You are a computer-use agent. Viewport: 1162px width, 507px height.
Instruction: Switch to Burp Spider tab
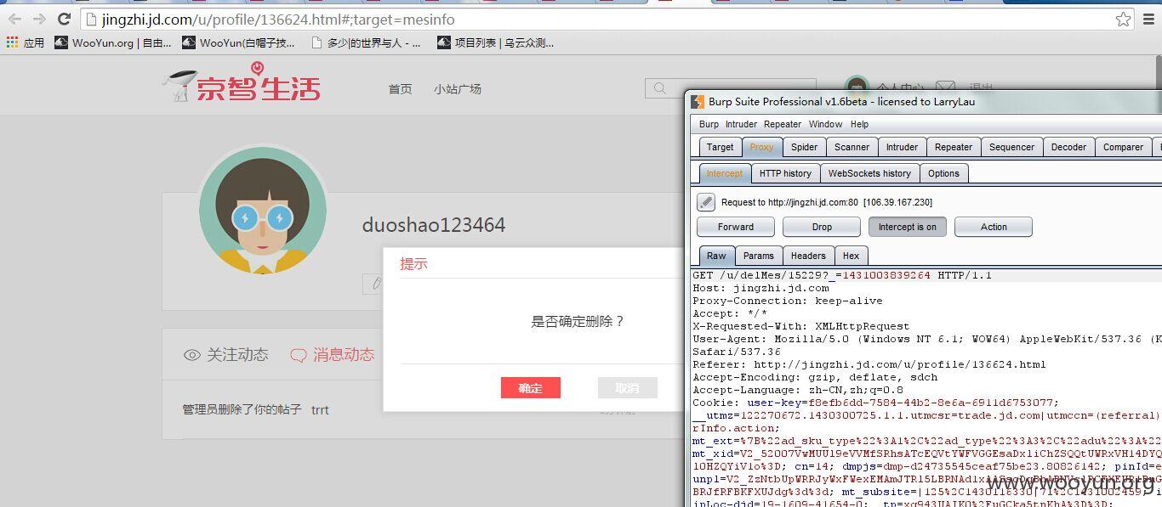pos(805,147)
